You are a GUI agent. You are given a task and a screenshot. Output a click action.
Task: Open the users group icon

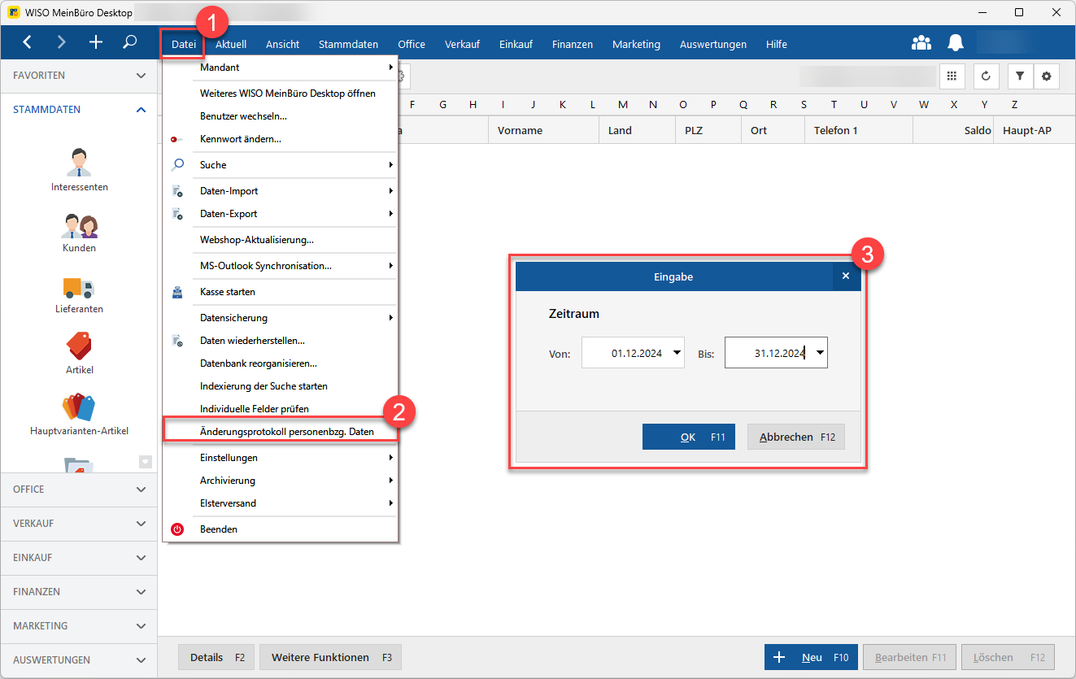coord(921,43)
